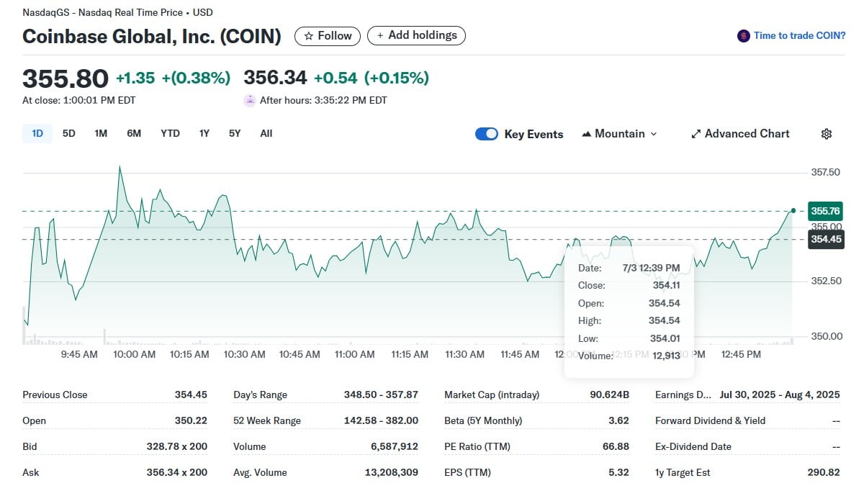Click the tooltip Close value 354.11

pyautogui.click(x=667, y=285)
